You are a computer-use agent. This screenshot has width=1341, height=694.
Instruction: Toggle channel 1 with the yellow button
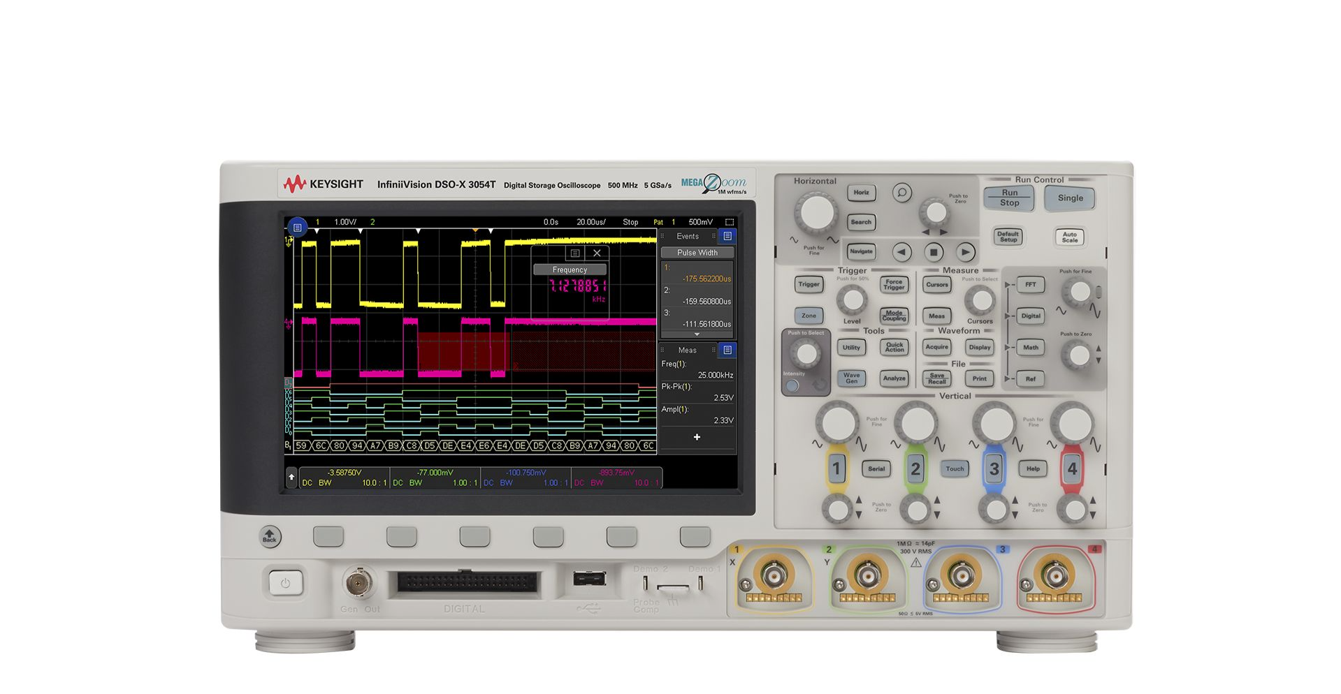click(x=836, y=468)
